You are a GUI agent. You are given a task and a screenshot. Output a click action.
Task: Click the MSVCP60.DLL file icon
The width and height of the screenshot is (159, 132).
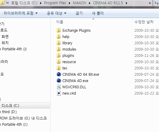click(x=59, y=87)
